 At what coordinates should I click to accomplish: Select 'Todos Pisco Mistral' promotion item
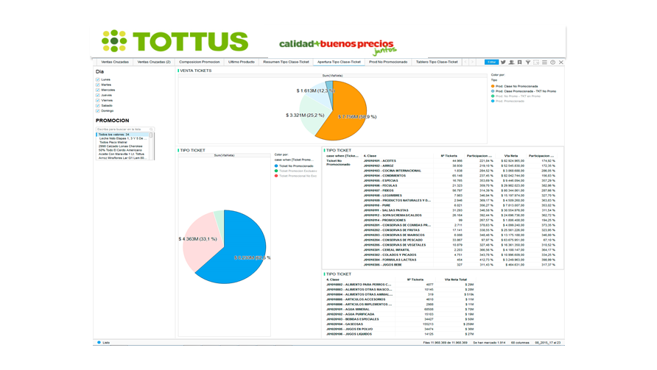click(122, 142)
